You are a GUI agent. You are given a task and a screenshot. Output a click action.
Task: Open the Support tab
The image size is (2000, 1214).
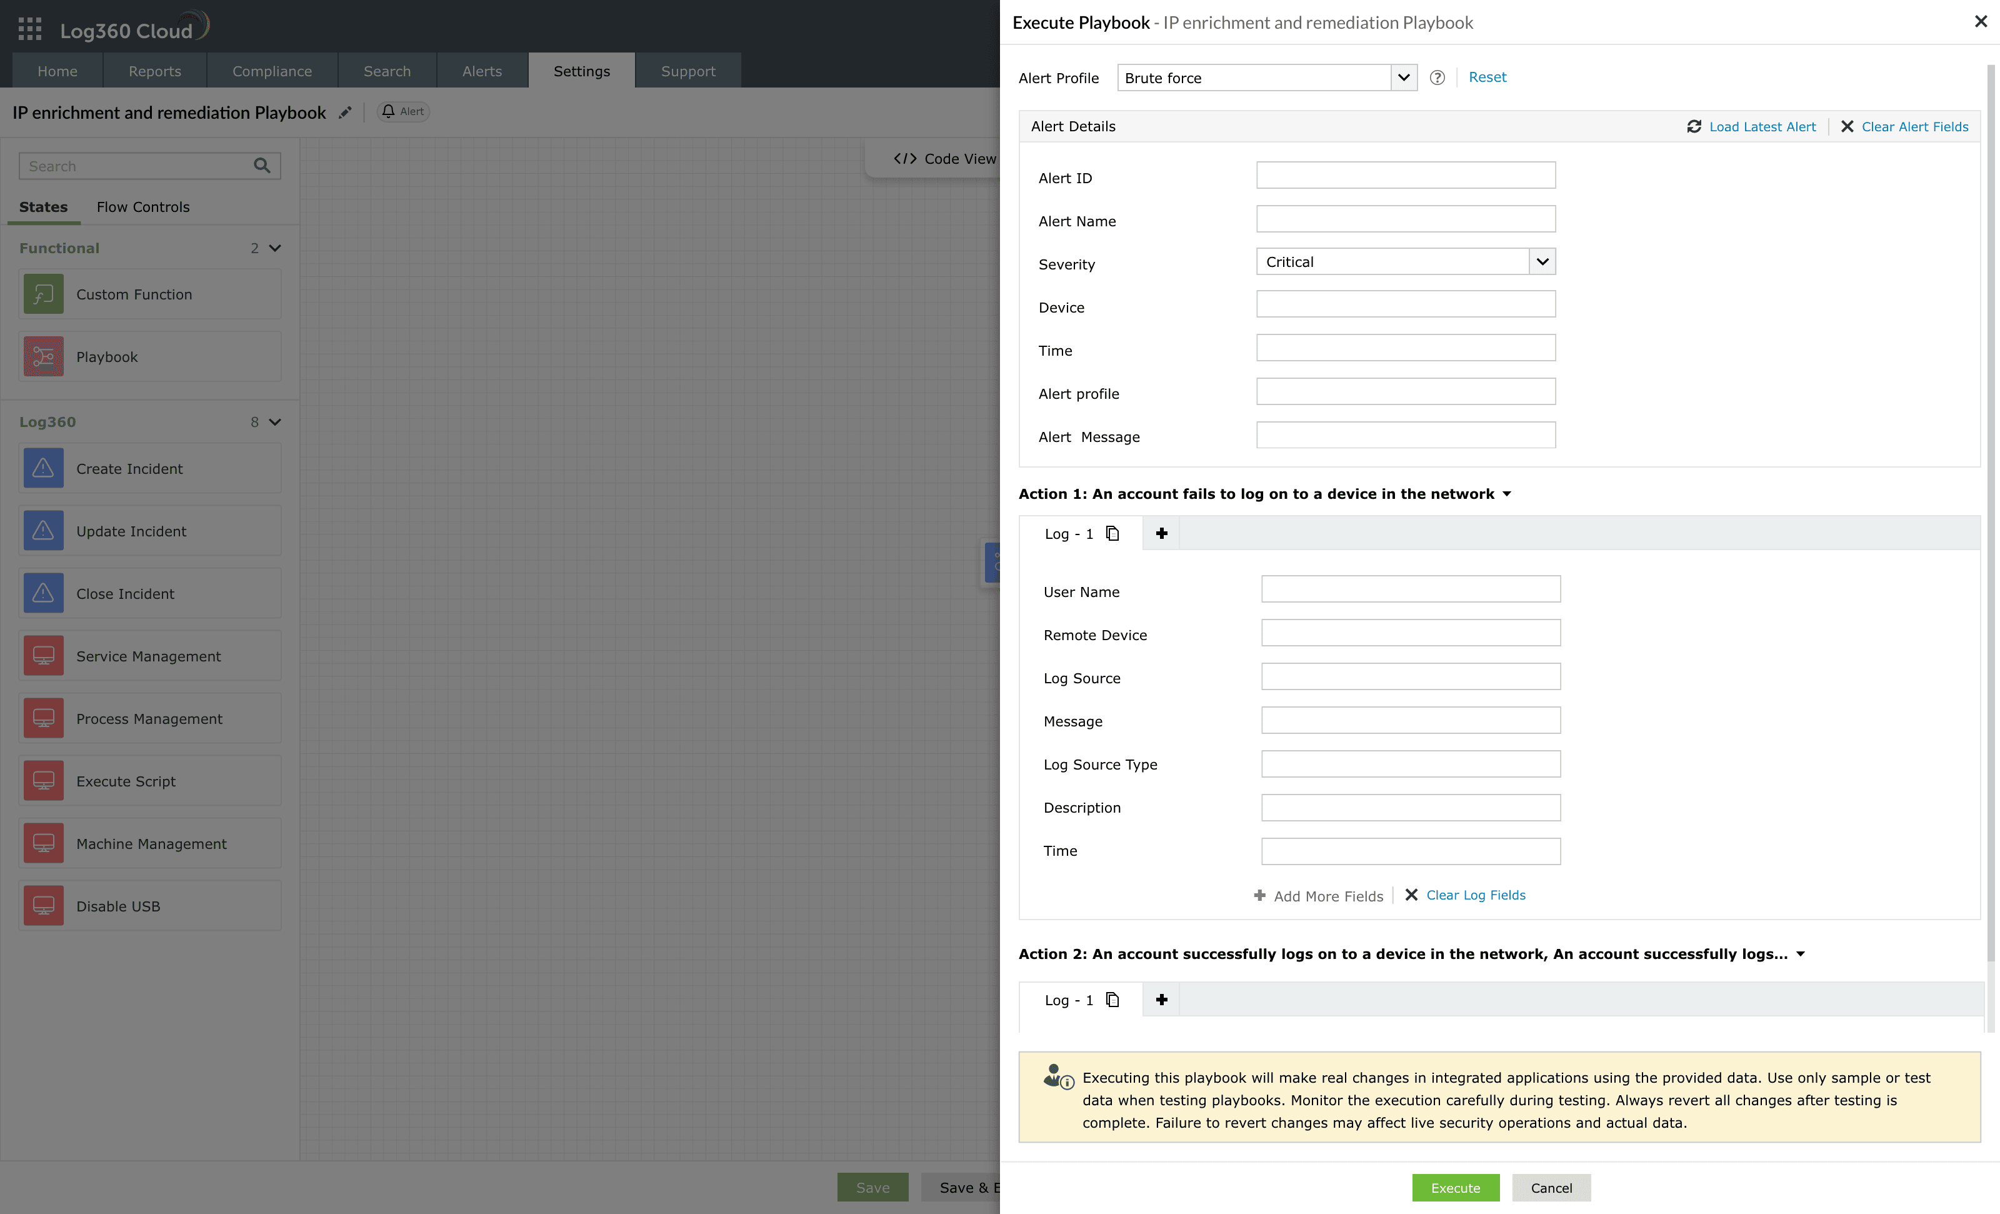[688, 71]
